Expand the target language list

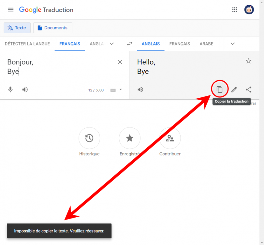(233, 44)
